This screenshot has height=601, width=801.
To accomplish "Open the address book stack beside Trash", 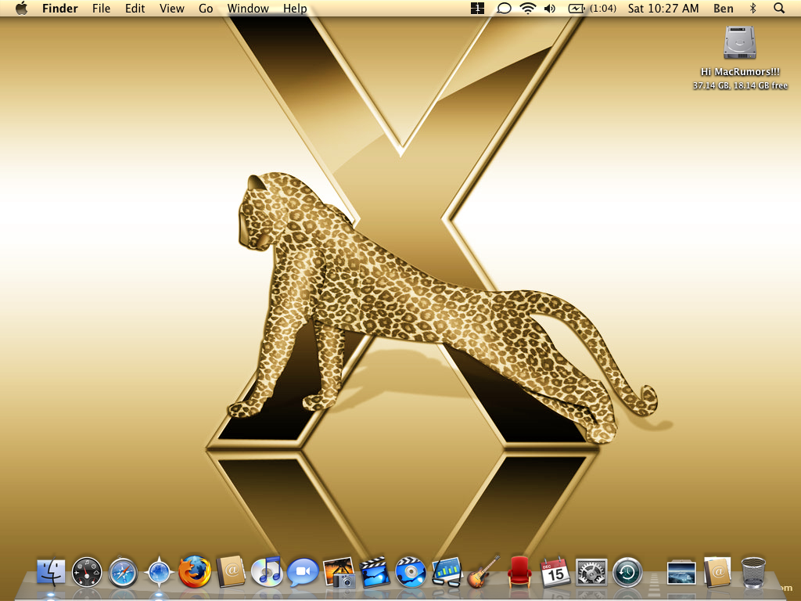I will (x=717, y=571).
